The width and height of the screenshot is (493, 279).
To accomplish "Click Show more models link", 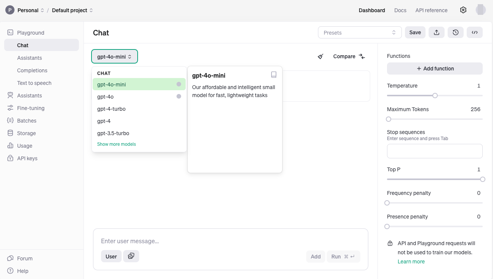I will pyautogui.click(x=116, y=144).
